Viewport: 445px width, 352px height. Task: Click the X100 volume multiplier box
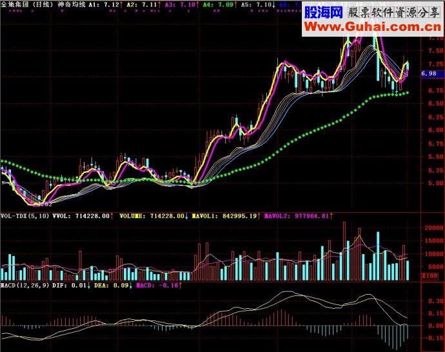pyautogui.click(x=430, y=275)
